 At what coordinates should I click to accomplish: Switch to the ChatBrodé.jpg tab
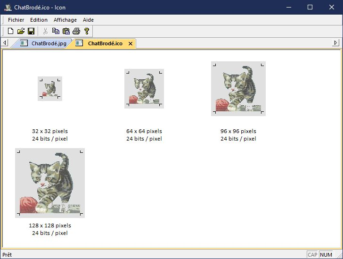coord(49,43)
